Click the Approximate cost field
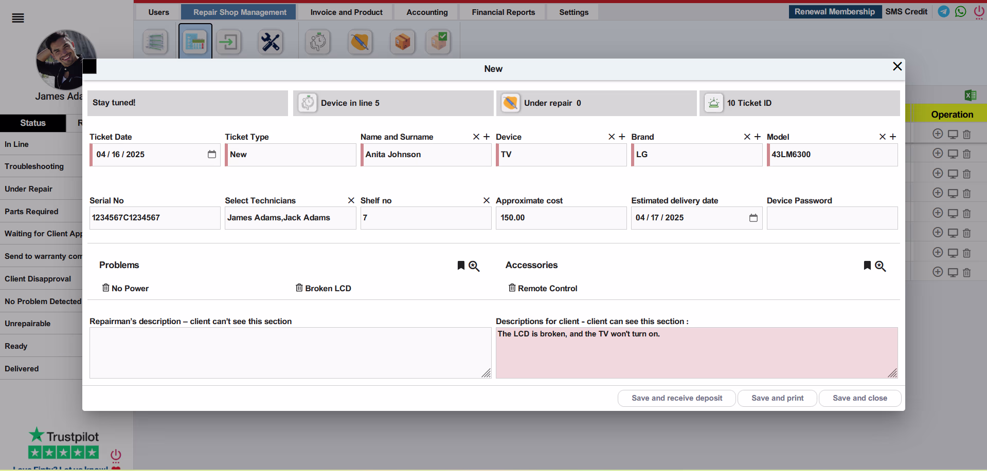987x471 pixels. pyautogui.click(x=561, y=218)
